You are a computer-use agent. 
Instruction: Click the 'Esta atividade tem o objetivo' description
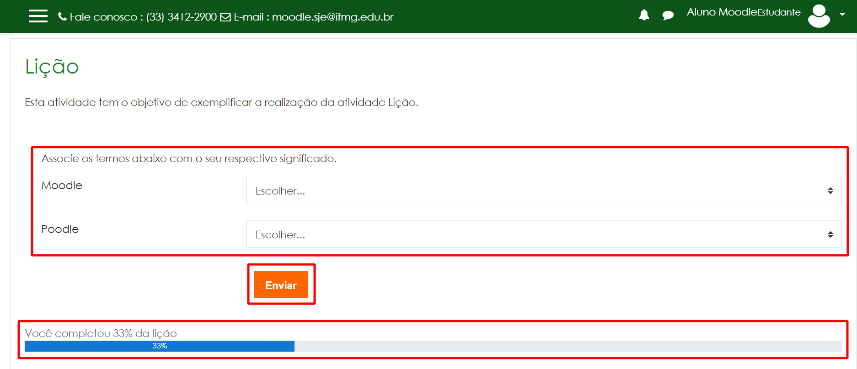coord(221,102)
